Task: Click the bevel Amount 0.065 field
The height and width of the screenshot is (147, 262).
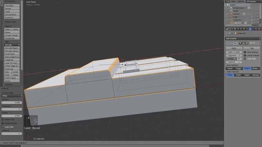Action: pos(12,102)
